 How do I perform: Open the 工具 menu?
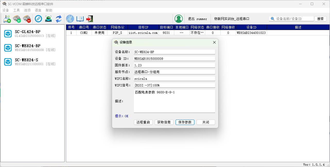point(16,10)
